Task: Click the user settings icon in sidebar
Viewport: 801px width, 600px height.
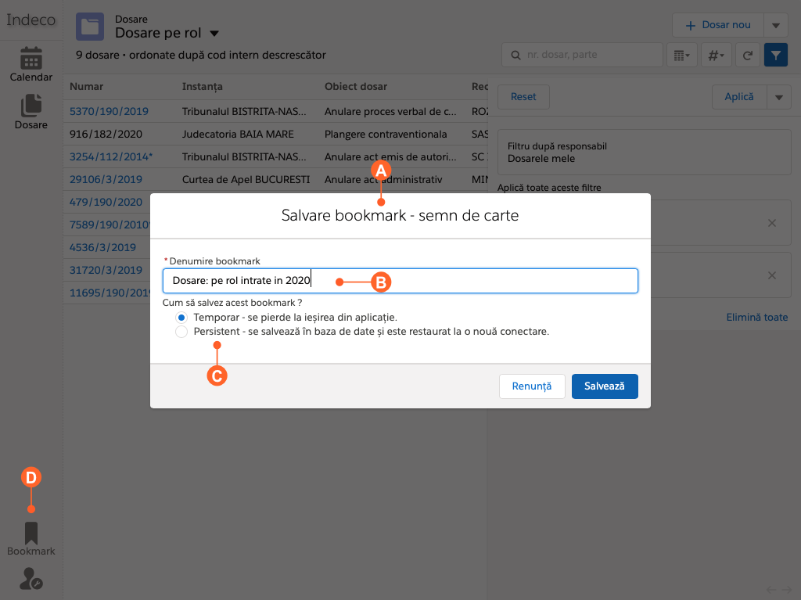Action: click(31, 580)
